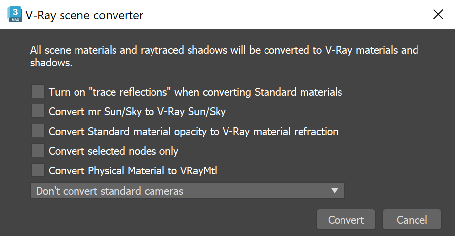Enable the Physical Material to VRayMtl checkbox
Image resolution: width=455 pixels, height=236 pixels.
[38, 170]
